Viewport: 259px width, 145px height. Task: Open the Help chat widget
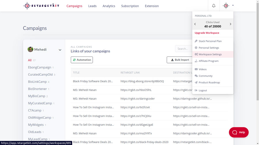click(x=239, y=132)
